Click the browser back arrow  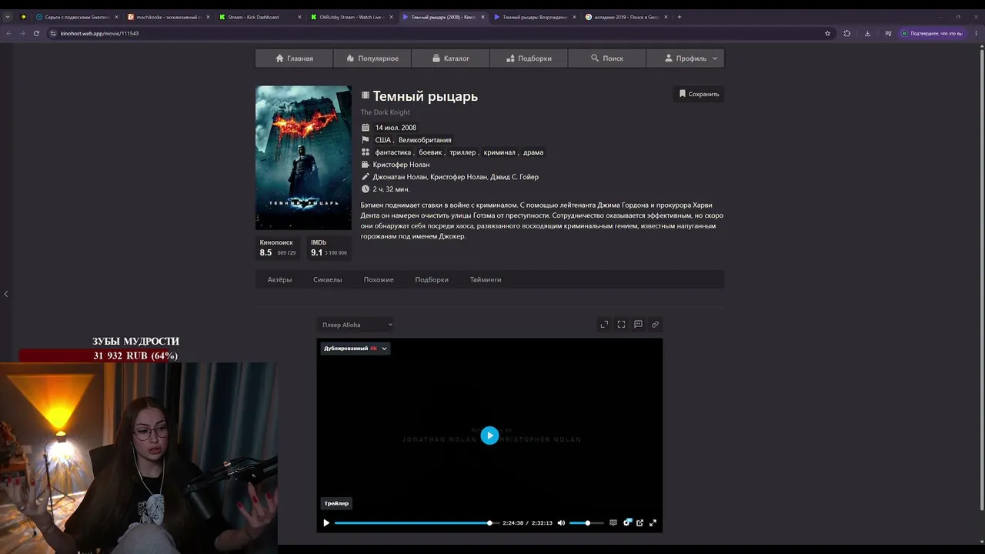click(8, 33)
